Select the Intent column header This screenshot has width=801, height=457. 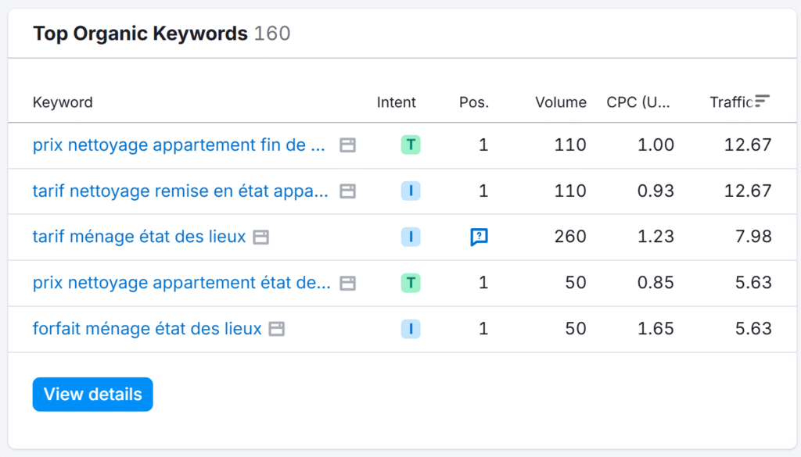pyautogui.click(x=397, y=102)
